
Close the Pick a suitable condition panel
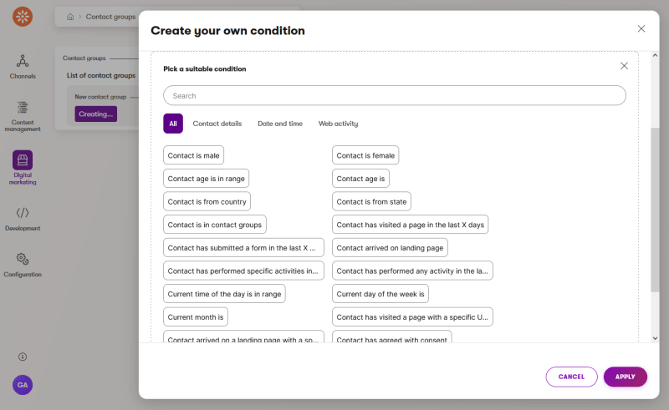pyautogui.click(x=624, y=66)
